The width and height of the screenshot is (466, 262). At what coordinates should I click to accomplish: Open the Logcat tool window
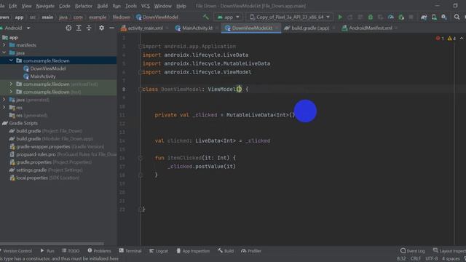tap(159, 251)
